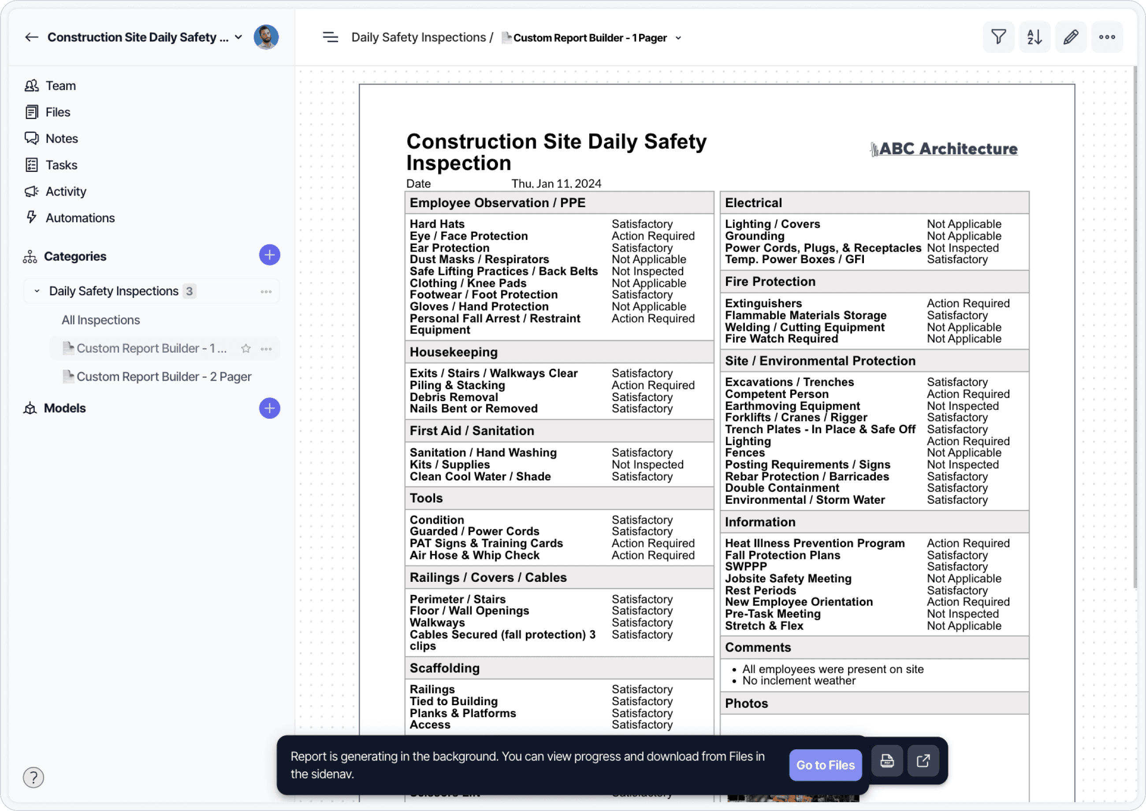This screenshot has width=1146, height=811.
Task: Click the pencil edit icon
Action: (x=1071, y=37)
